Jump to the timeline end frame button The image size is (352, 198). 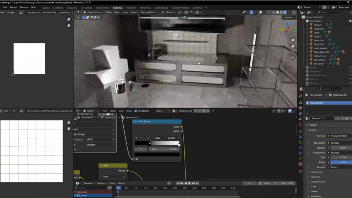pos(198,183)
